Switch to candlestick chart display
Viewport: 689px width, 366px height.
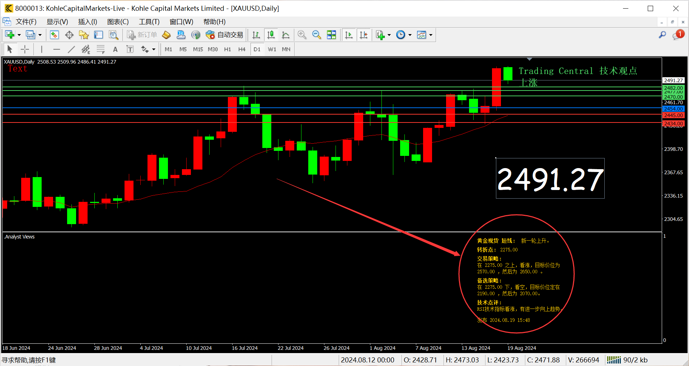click(271, 35)
